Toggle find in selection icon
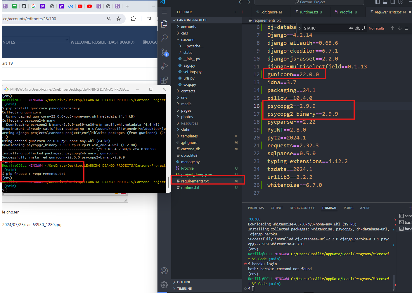This screenshot has width=412, height=293. [x=407, y=28]
